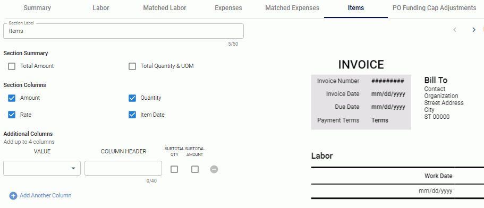Open the Value dropdown
Screen dimensions: 484x208
point(42,168)
